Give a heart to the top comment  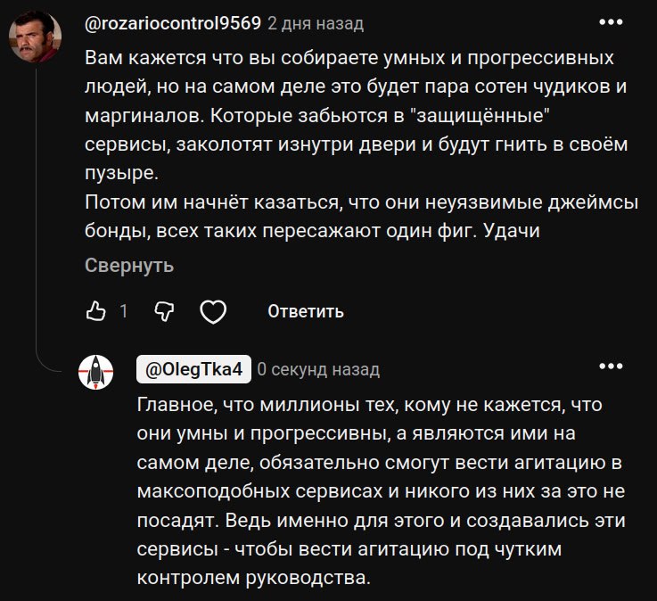pos(212,311)
